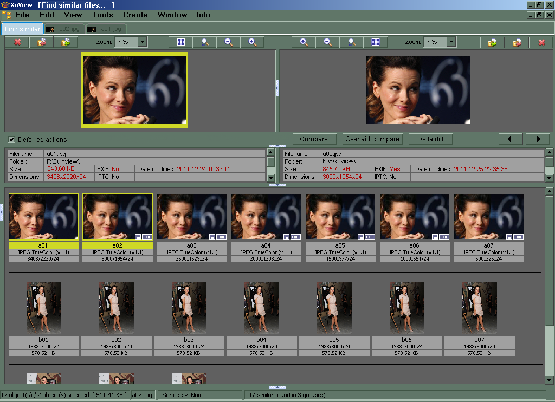This screenshot has width=555, height=402.
Task: Click red-arrow folder icon in left preview toolbar
Action: tap(42, 42)
